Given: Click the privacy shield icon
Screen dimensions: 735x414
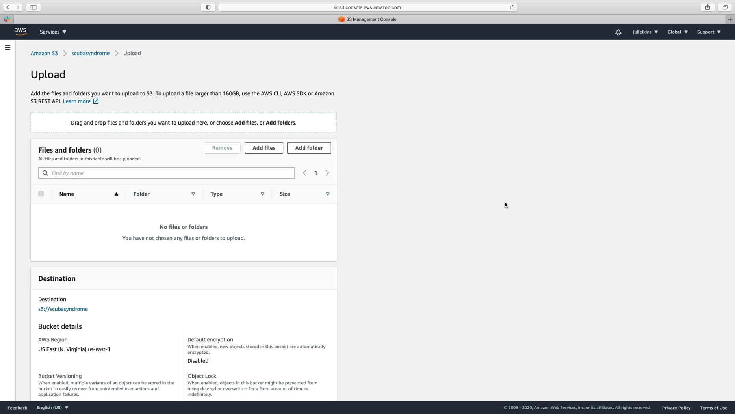Looking at the screenshot, I should coord(208,7).
